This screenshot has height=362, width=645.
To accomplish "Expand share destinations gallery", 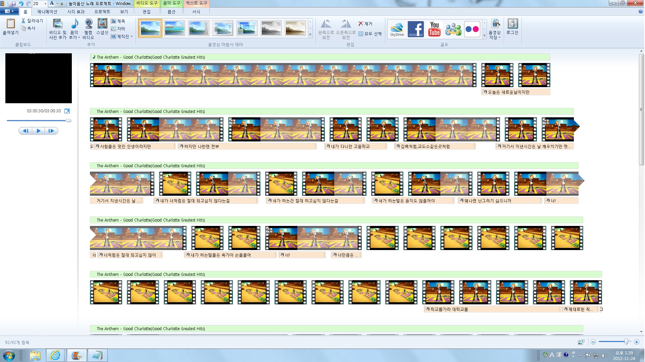I will click(x=484, y=35).
